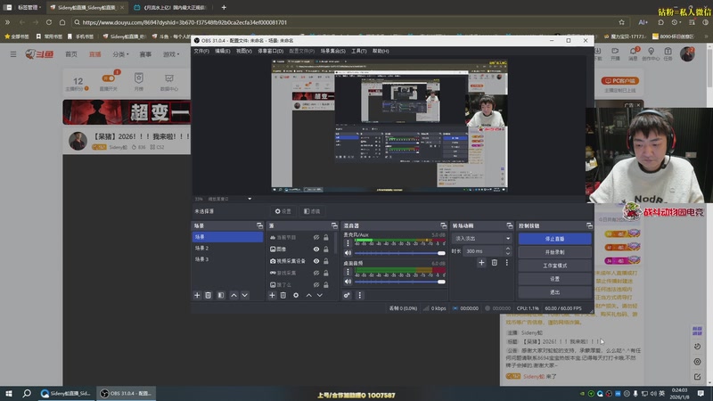Enable 工作室模式 studio mode button
The height and width of the screenshot is (401, 713).
(554, 266)
